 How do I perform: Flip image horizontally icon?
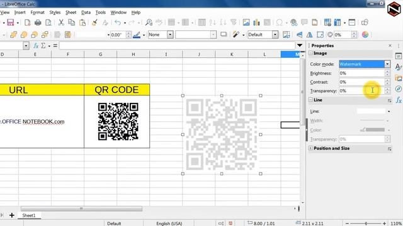pyautogui.click(x=309, y=35)
